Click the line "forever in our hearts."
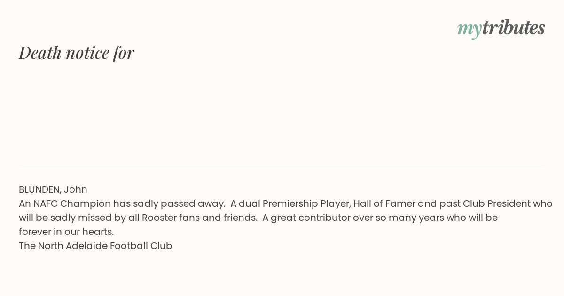Viewport: 564px width, 296px height. tap(66, 232)
